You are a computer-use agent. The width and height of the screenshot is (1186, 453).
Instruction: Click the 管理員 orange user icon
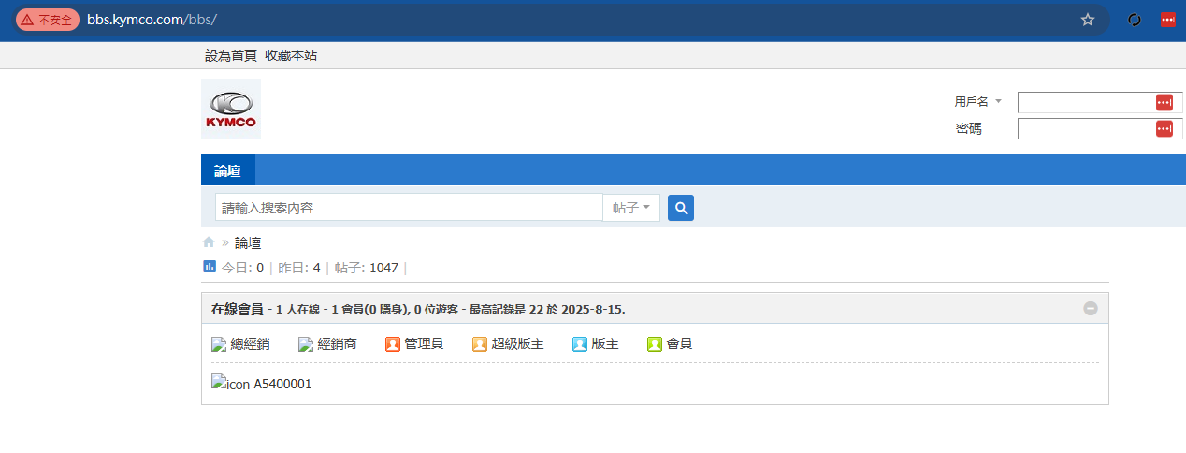point(393,344)
